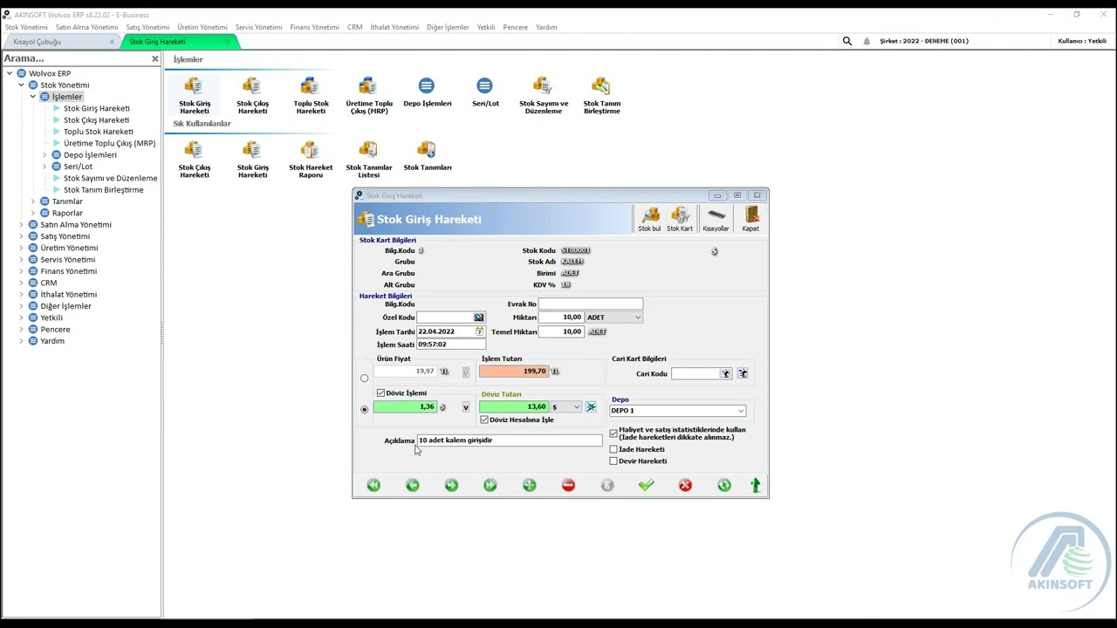Open Stok Hareket Raporu in Sık Kullanılanlar

tap(311, 160)
